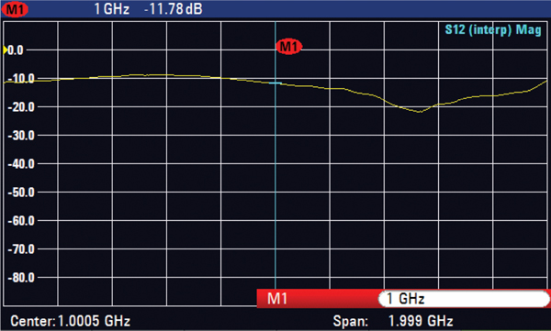
Task: Click the 1 GHz marker input field
Action: (x=464, y=299)
